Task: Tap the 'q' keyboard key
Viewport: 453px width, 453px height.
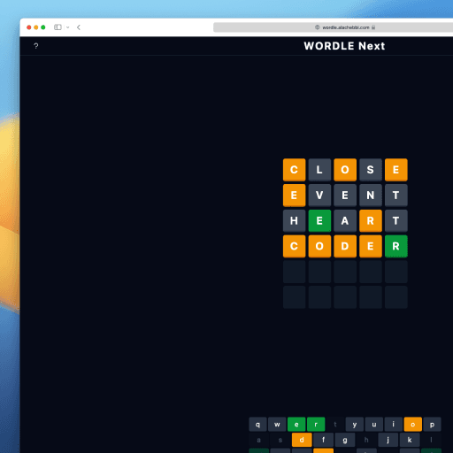Action: point(257,425)
